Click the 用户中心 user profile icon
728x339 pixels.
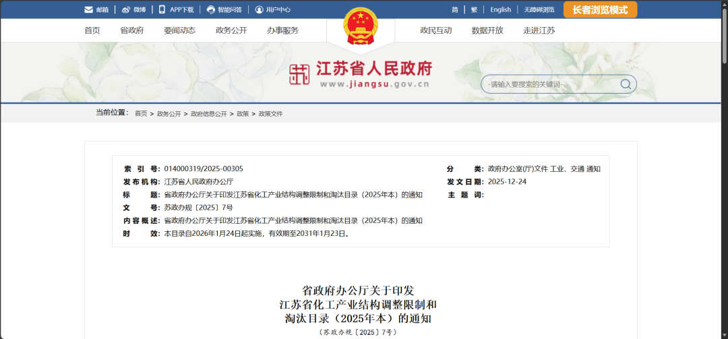coord(260,10)
